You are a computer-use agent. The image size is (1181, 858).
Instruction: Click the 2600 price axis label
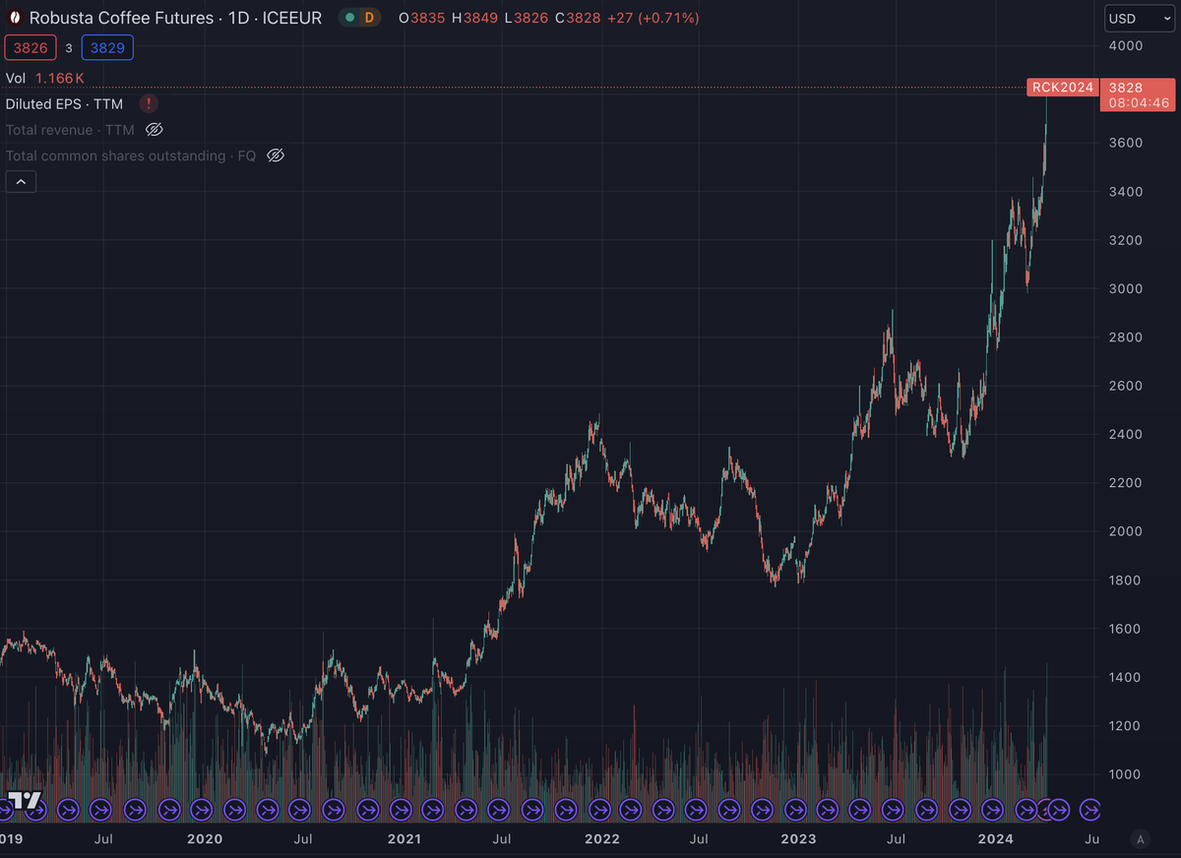point(1126,386)
